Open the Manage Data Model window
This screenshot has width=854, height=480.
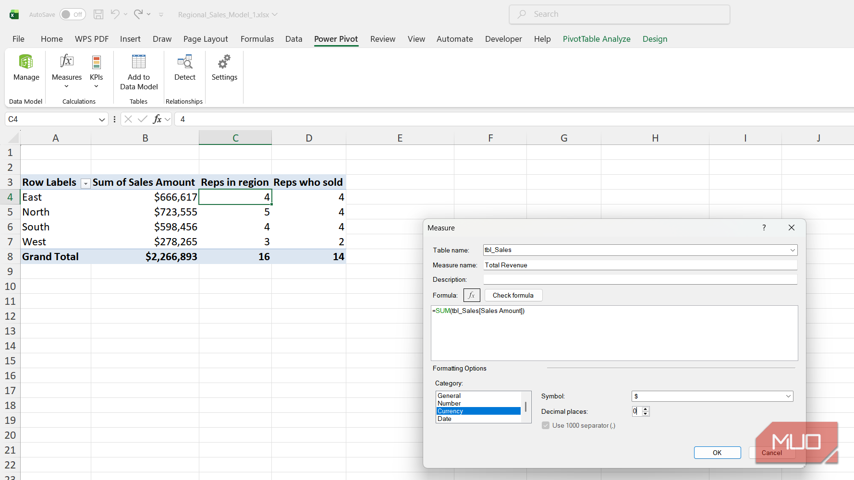(26, 68)
